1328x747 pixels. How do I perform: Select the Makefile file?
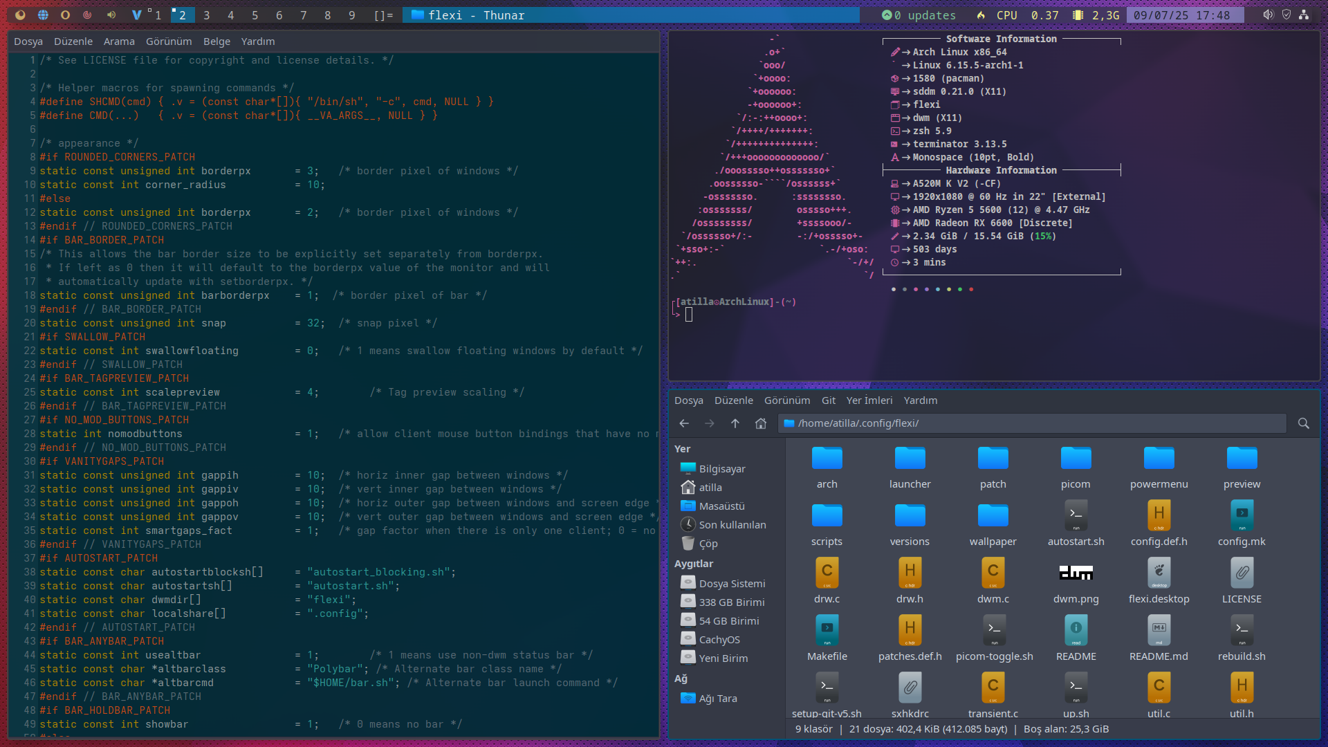827,640
